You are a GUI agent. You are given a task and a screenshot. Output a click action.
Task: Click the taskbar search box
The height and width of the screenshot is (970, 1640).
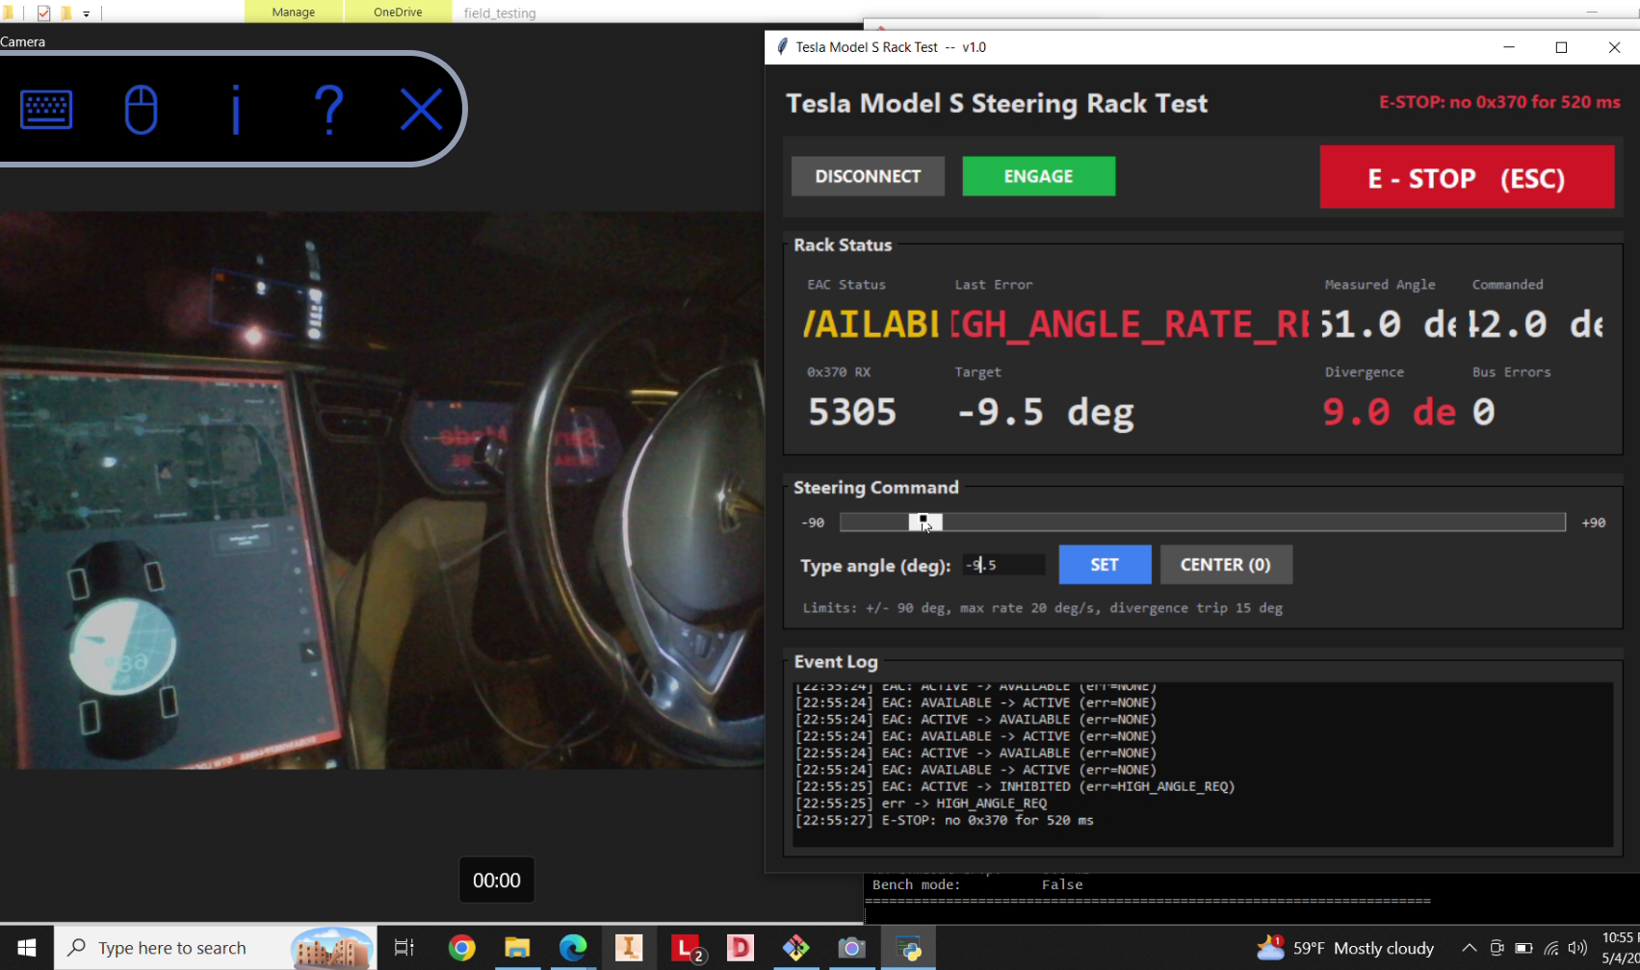[215, 948]
